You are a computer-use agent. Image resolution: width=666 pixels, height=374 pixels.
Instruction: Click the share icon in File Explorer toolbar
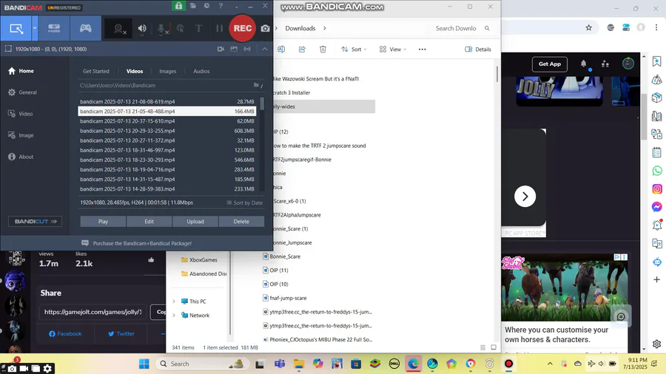pos(302,50)
